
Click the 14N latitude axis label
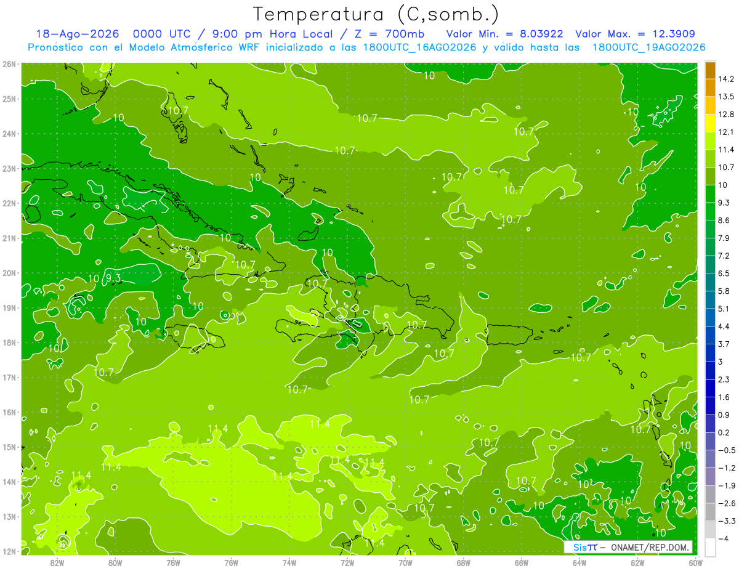pyautogui.click(x=10, y=482)
